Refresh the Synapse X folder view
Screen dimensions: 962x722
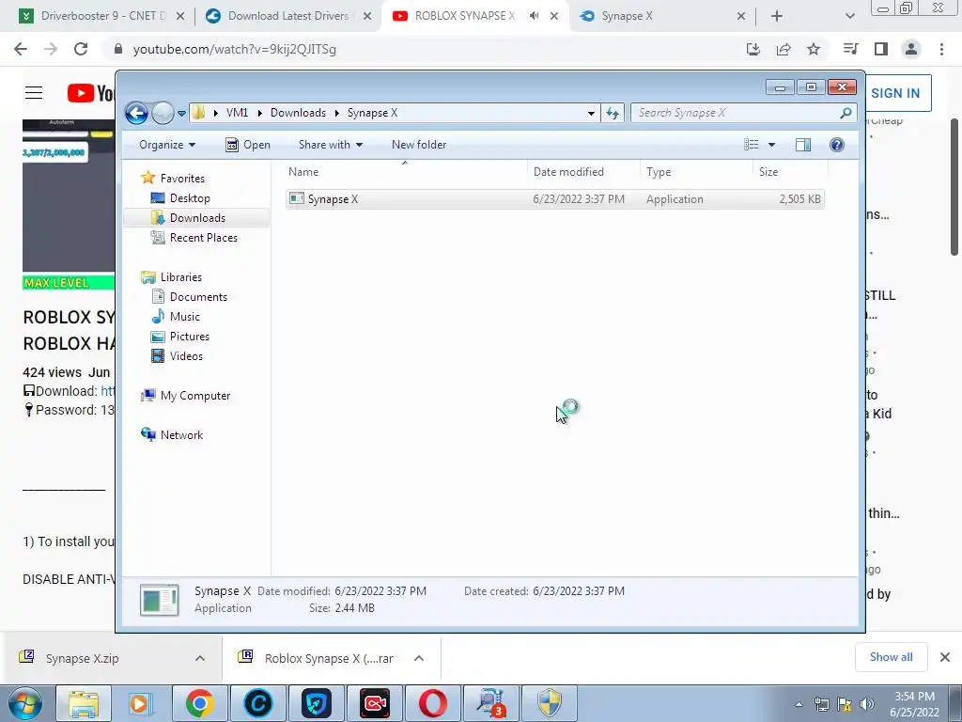coord(613,113)
